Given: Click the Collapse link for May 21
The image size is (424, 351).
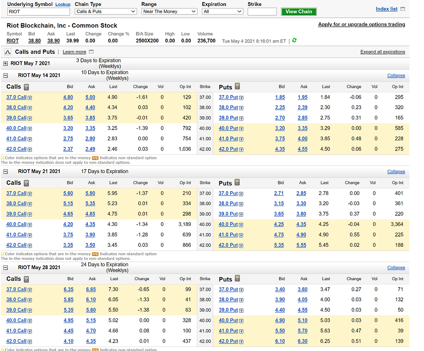Looking at the screenshot, I should click(x=396, y=171).
